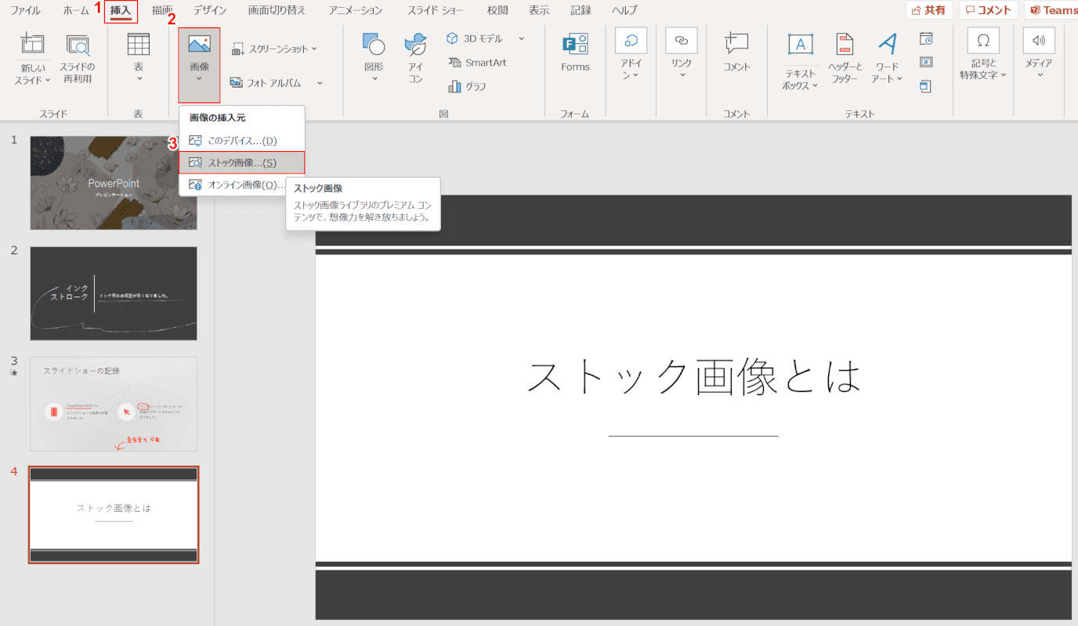This screenshot has width=1078, height=626.
Task: Click the Date and Time icon
Action: (x=926, y=38)
